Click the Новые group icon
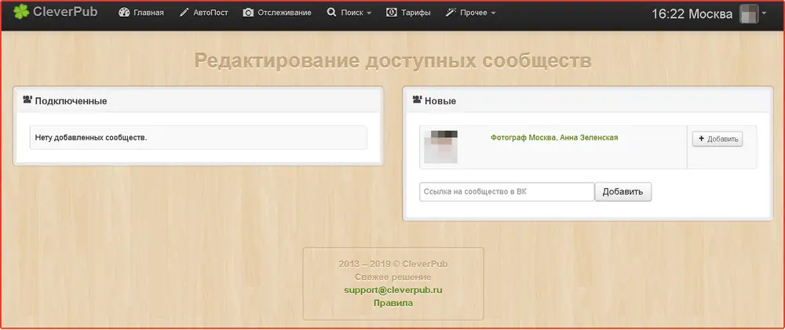The height and width of the screenshot is (330, 785). click(417, 100)
